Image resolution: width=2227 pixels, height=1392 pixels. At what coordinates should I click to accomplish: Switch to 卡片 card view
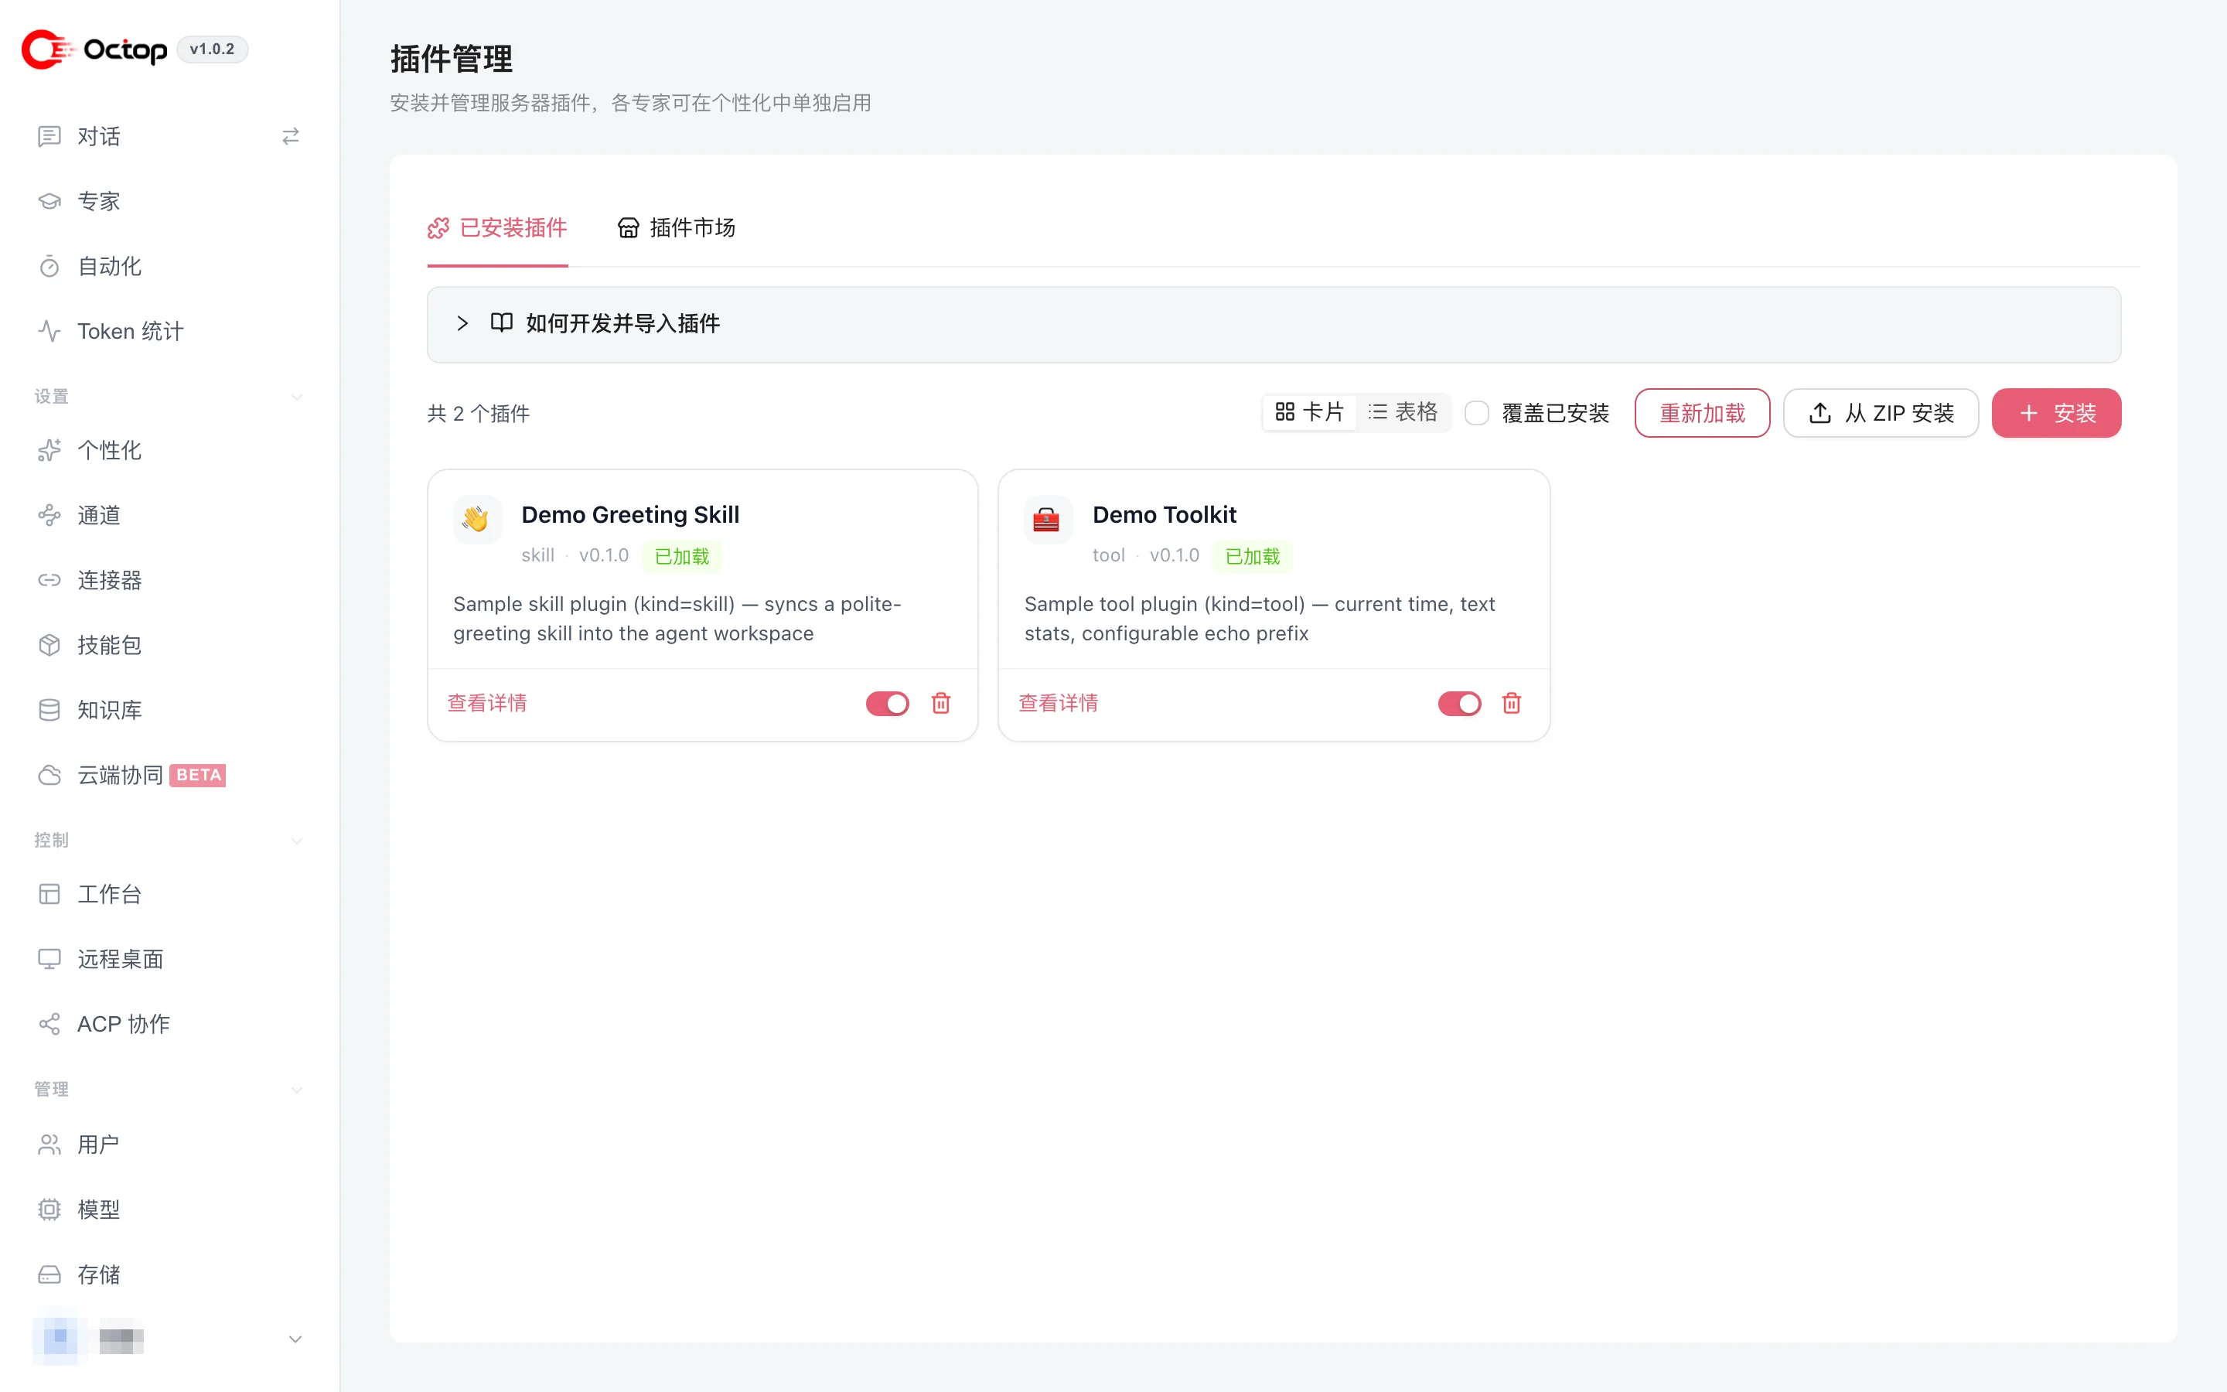[x=1309, y=412]
